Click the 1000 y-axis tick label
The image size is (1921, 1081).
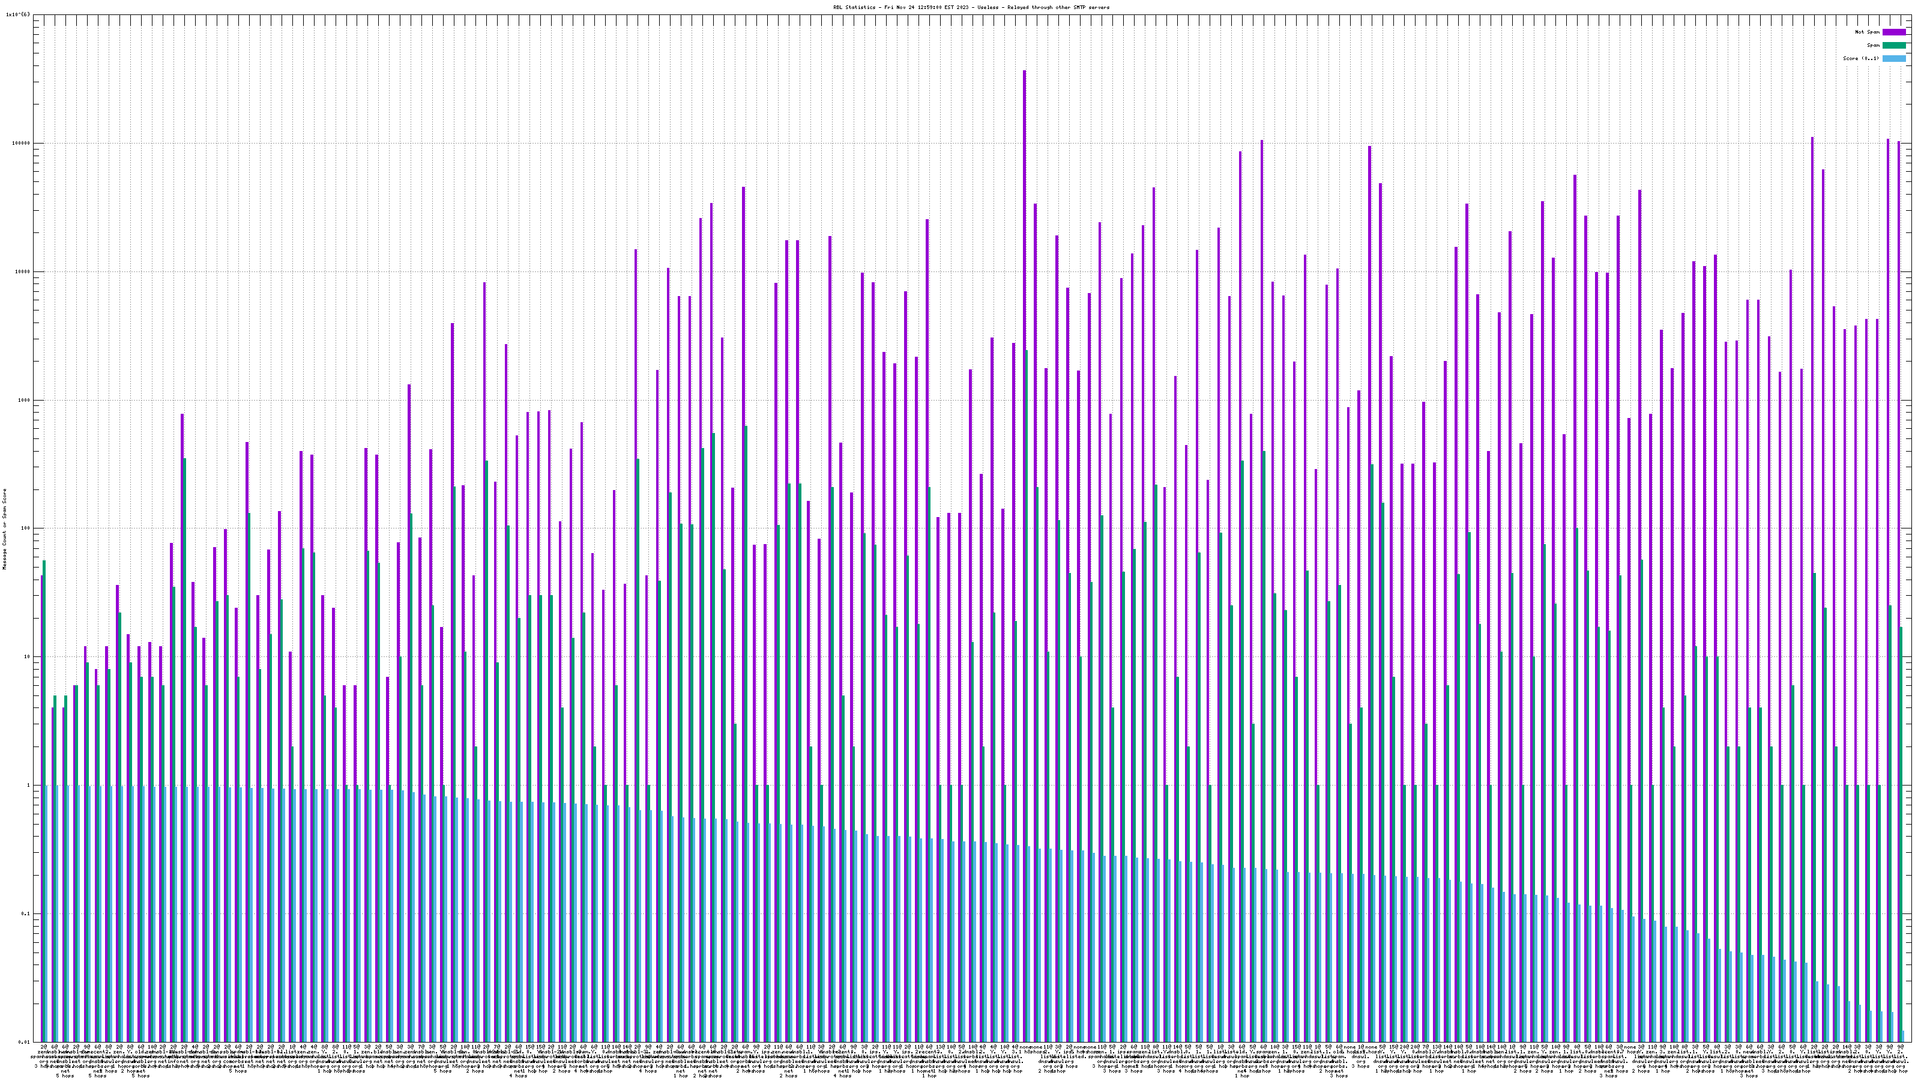pos(25,400)
